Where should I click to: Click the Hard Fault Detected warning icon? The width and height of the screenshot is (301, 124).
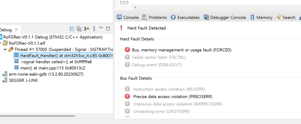tap(121, 28)
